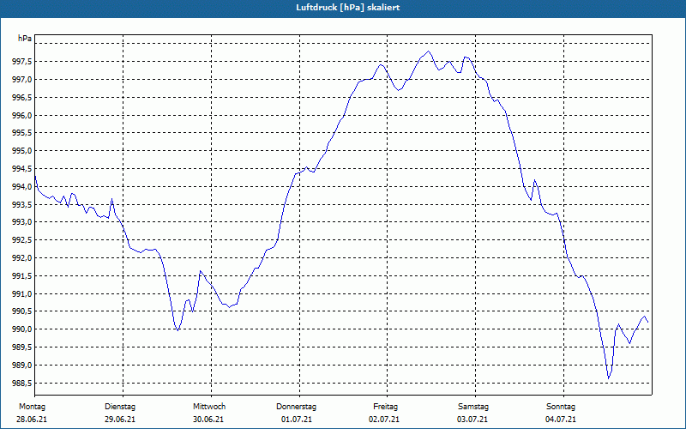Select the 989,0 axis value

point(21,366)
